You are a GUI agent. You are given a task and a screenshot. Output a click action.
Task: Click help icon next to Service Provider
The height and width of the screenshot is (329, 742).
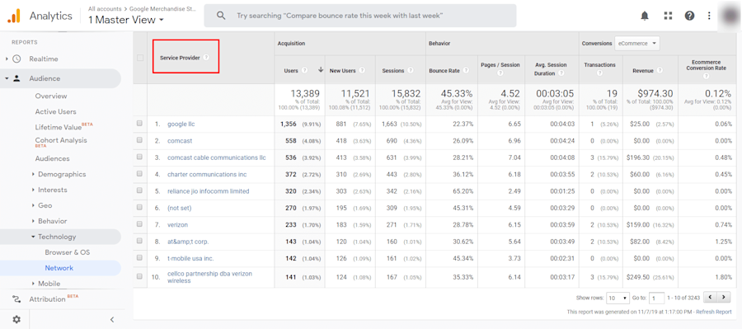[206, 58]
